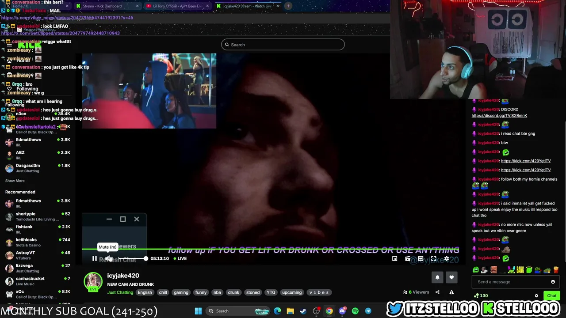Screen dimensions: 566x318
Task: Enable notifications with the bell button
Action: coord(437,277)
